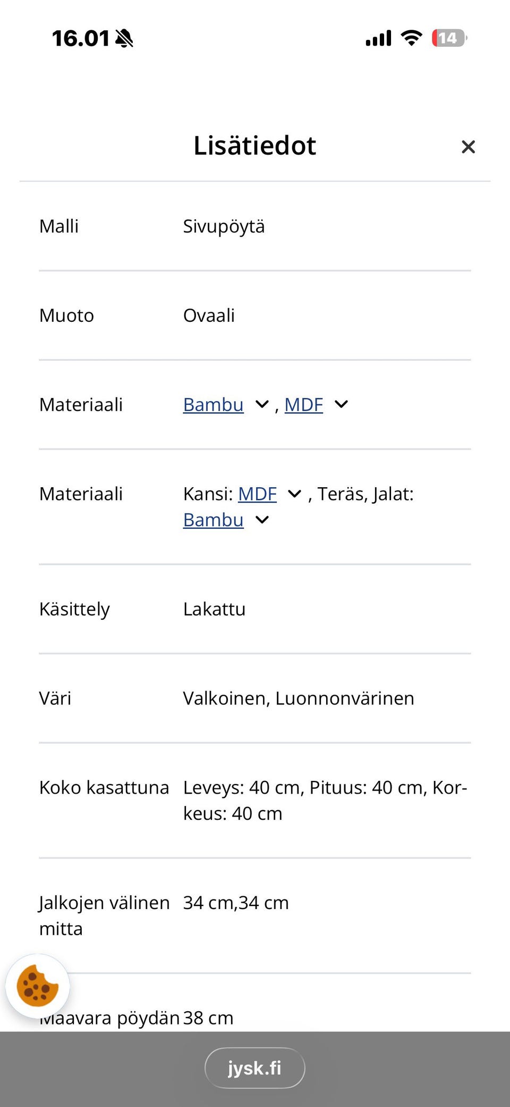Click the clock showing 16.01
This screenshot has width=510, height=1107.
click(x=80, y=38)
